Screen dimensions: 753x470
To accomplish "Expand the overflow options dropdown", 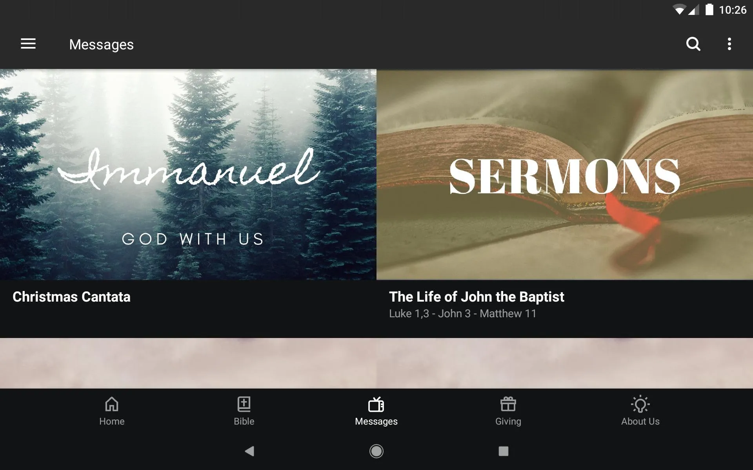I will [731, 44].
